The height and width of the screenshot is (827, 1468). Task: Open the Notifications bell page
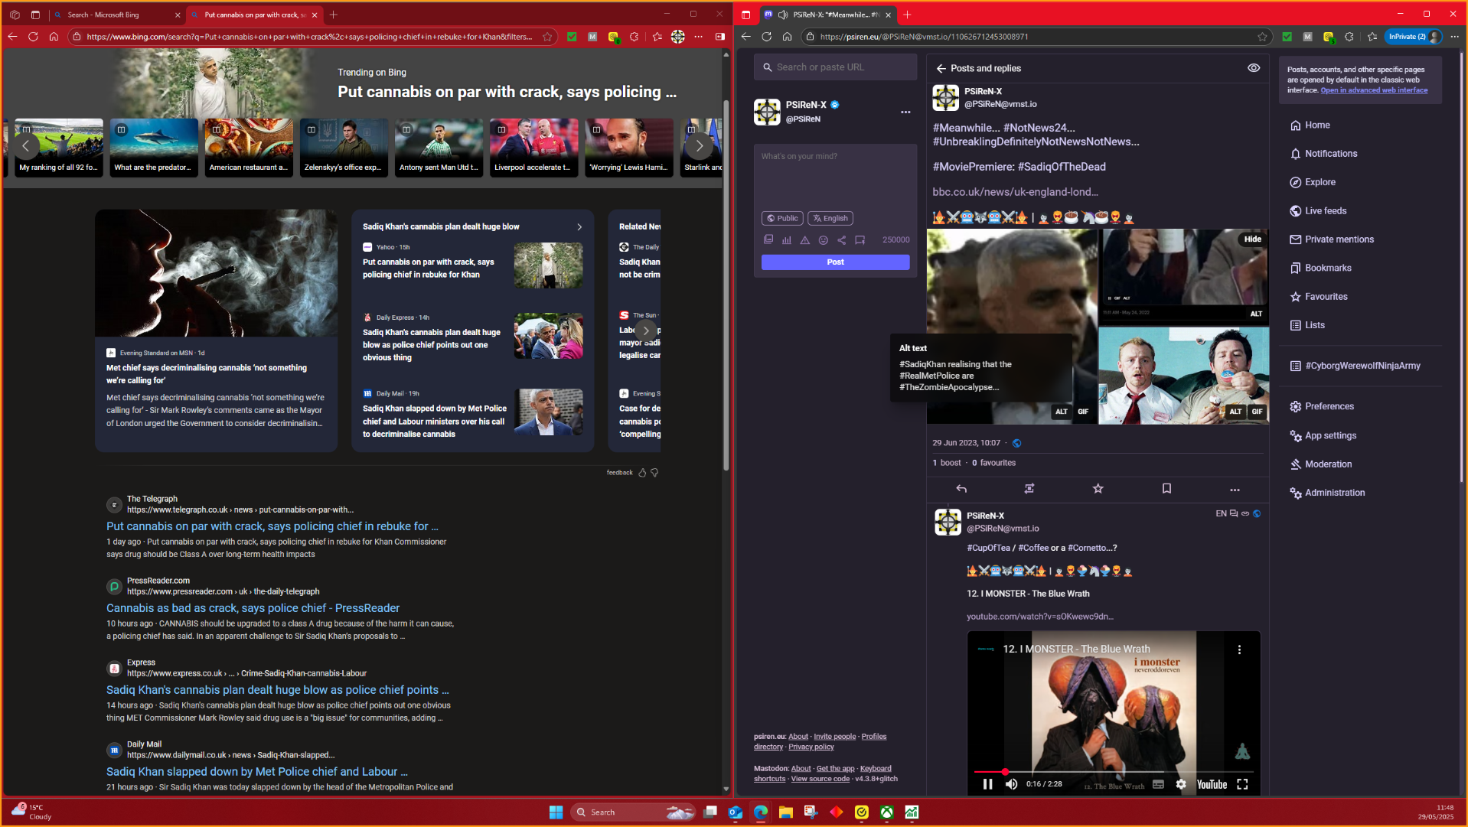tap(1323, 154)
